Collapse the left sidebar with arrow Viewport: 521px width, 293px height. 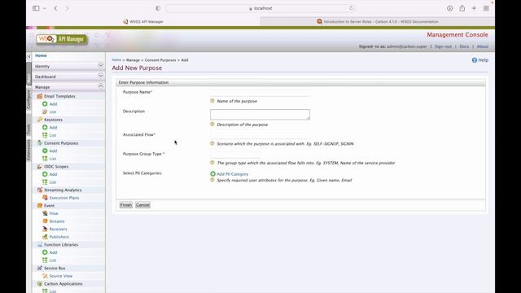[x=29, y=56]
